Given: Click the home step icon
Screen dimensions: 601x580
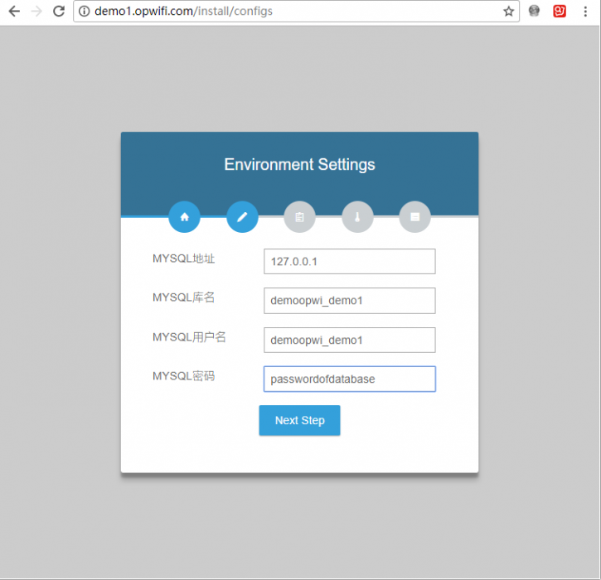Looking at the screenshot, I should 184,217.
